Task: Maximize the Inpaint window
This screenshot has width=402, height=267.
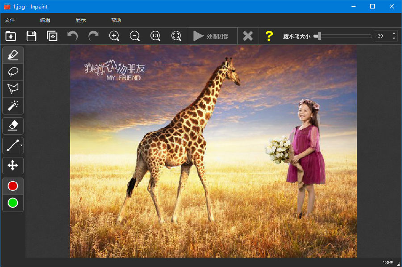Action: click(373, 6)
